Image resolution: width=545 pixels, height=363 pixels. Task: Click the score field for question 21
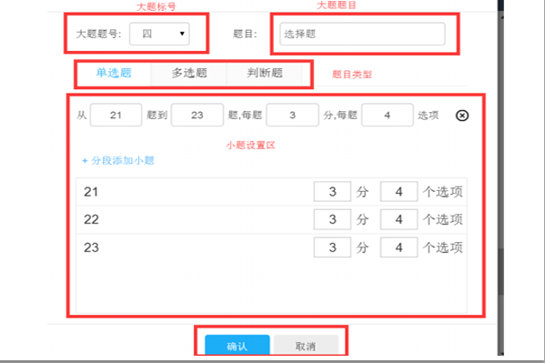coord(332,192)
